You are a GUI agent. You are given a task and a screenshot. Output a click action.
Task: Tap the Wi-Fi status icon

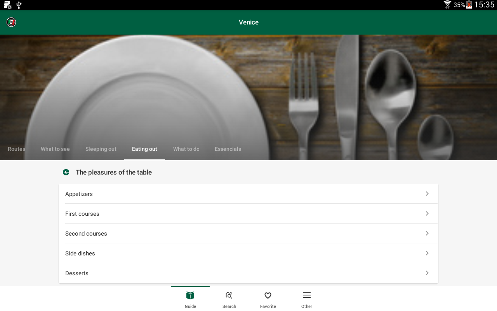448,5
